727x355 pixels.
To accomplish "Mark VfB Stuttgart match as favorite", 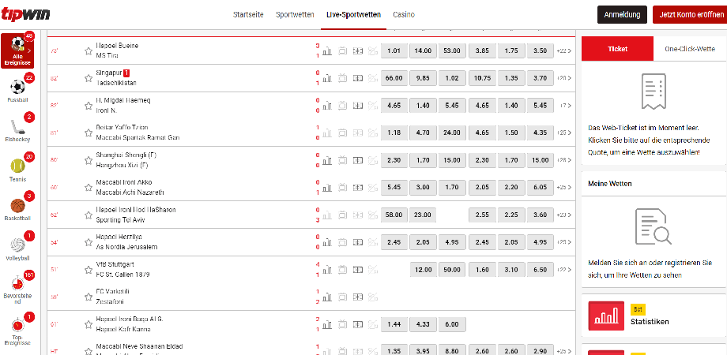I will [x=89, y=270].
